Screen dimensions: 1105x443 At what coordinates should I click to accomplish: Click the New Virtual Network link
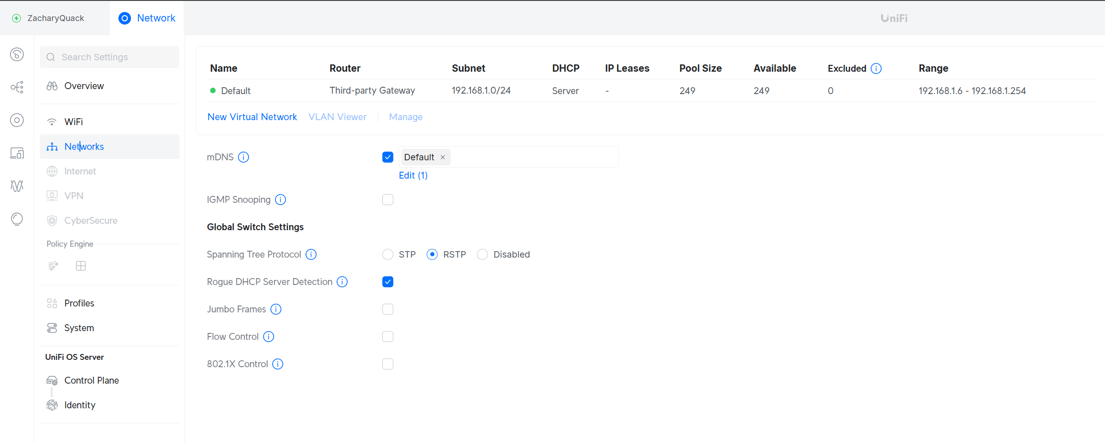252,117
